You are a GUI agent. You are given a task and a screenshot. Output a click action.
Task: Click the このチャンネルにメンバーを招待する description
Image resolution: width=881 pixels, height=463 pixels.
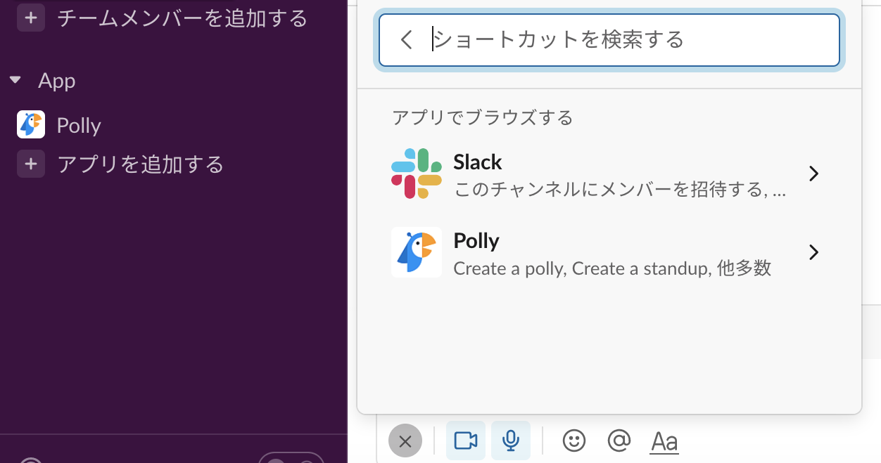click(x=620, y=190)
